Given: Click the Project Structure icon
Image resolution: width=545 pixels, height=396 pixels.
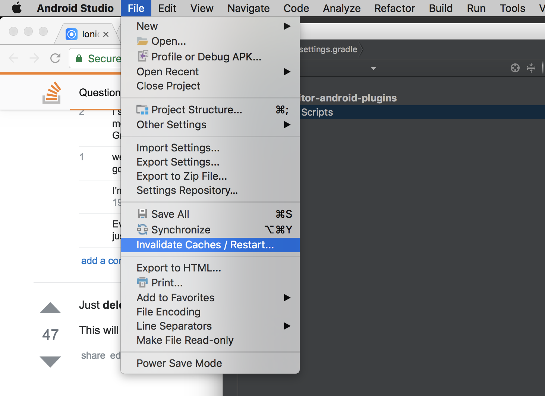Looking at the screenshot, I should 142,110.
